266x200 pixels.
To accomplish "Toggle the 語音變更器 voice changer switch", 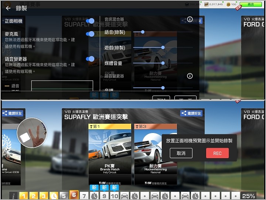I will (90, 59).
